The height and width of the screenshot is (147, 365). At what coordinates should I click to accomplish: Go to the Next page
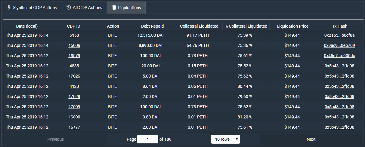(311, 139)
